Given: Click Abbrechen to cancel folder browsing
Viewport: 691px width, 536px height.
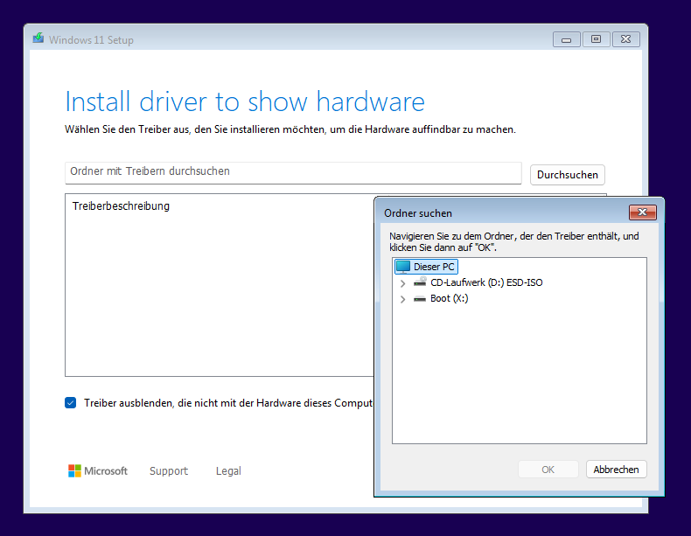Looking at the screenshot, I should (616, 470).
